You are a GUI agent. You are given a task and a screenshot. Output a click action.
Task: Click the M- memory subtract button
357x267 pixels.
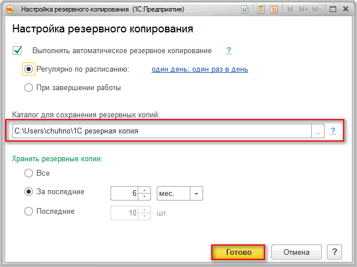point(316,9)
